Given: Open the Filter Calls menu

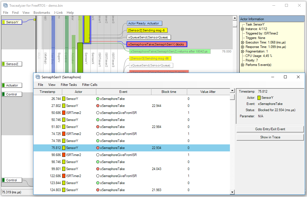Looking at the screenshot, I should tap(90, 85).
